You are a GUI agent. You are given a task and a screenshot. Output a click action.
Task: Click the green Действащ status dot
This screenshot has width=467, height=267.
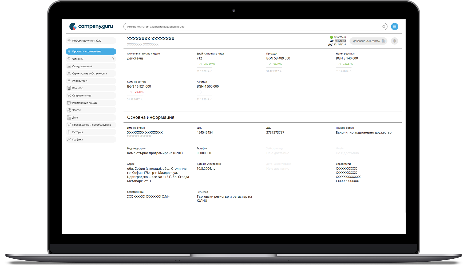click(x=331, y=37)
